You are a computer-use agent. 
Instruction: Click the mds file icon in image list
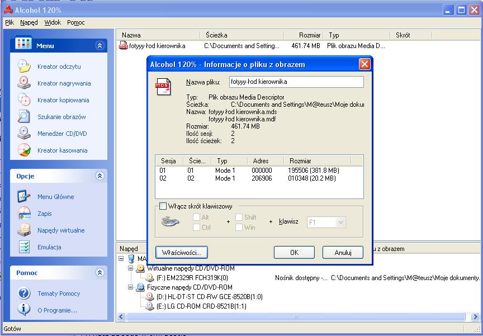click(x=124, y=46)
